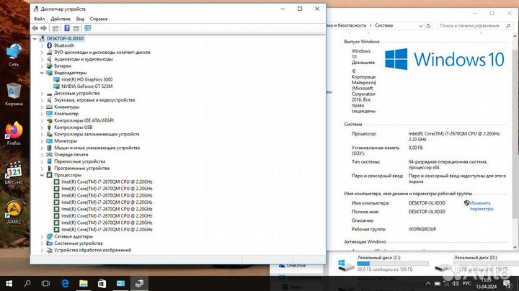This screenshot has height=291, width=519.
Task: Click System window scrollbar up arrow
Action: [515, 36]
